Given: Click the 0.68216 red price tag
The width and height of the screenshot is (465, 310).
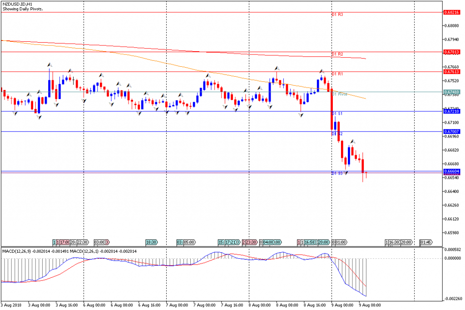Looking at the screenshot, I should [451, 12].
